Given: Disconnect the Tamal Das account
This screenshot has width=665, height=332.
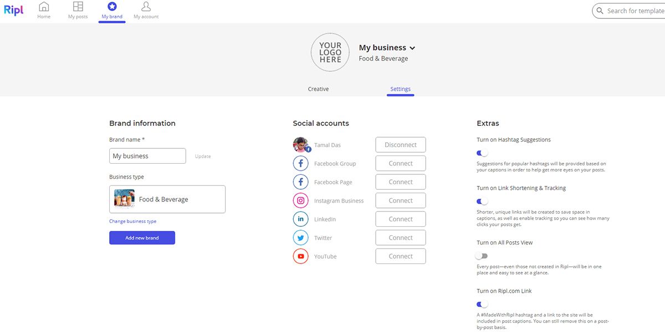Looking at the screenshot, I should [400, 144].
